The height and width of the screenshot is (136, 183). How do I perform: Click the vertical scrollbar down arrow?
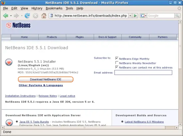[180, 124]
